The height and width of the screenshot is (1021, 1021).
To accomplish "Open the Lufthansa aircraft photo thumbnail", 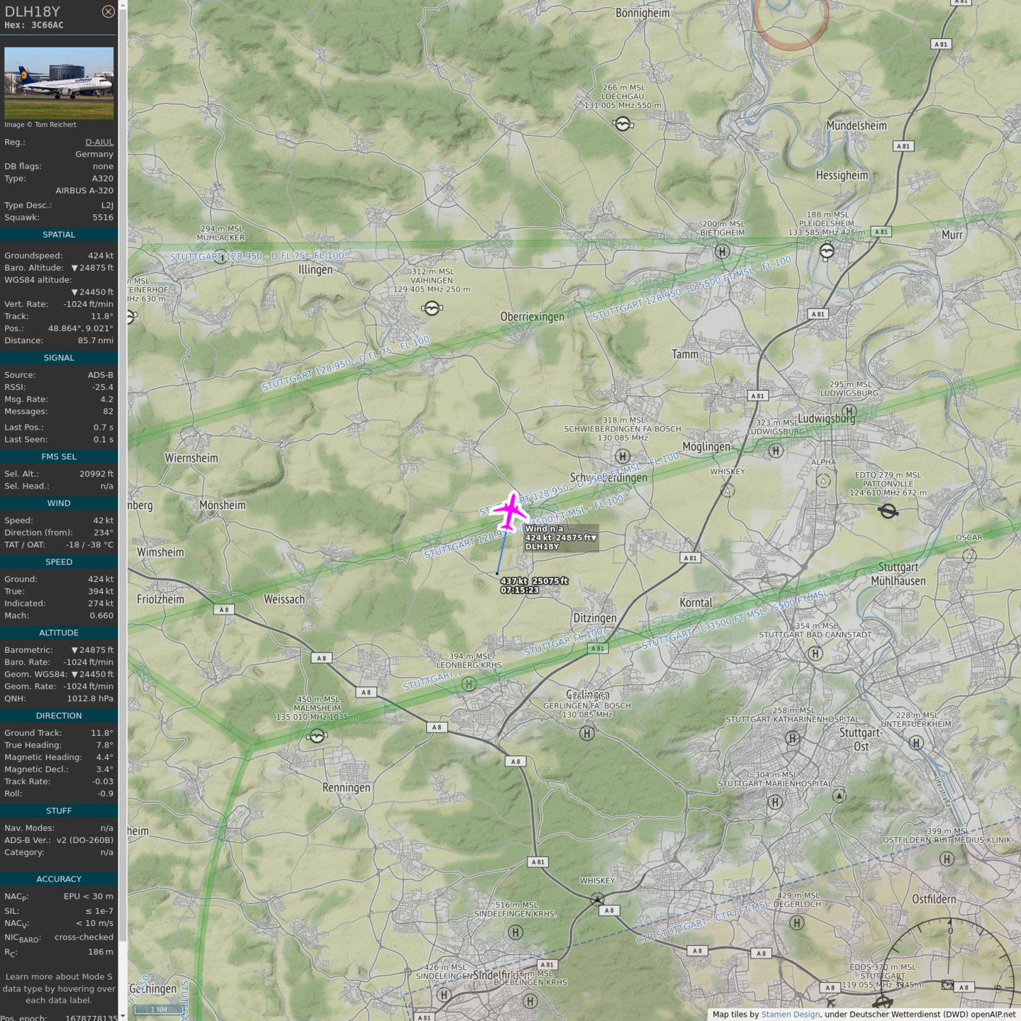I will coord(59,82).
